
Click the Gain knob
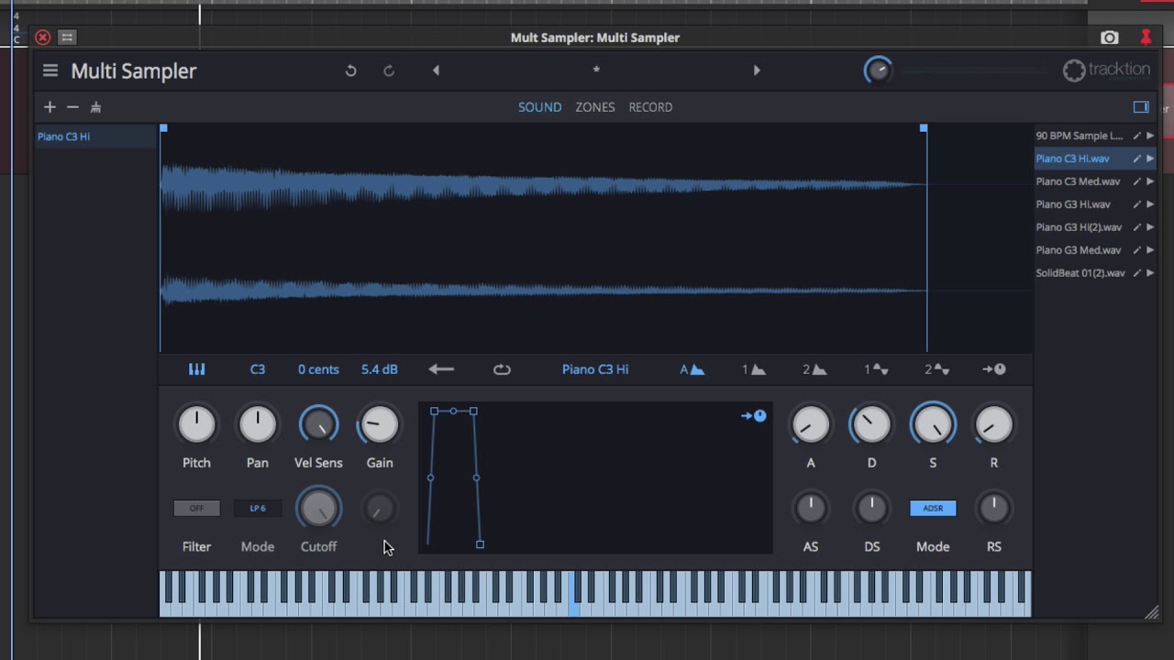380,424
